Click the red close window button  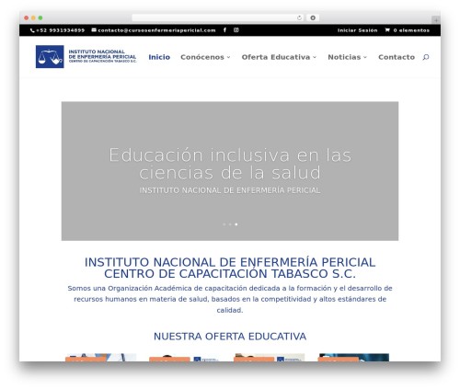click(x=27, y=17)
